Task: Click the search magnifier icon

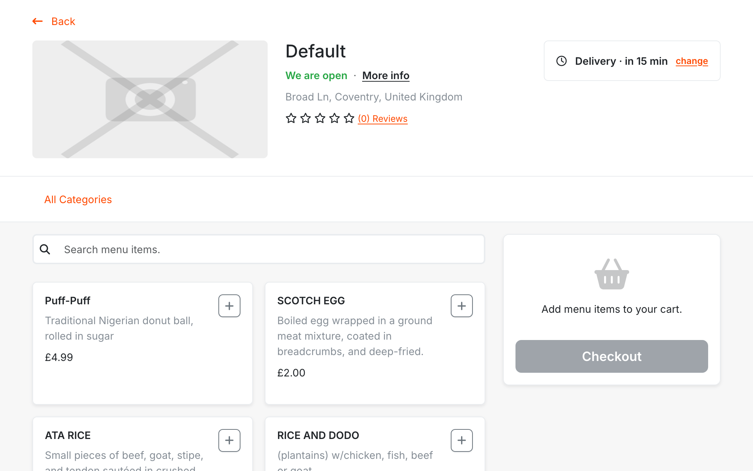Action: tap(45, 249)
